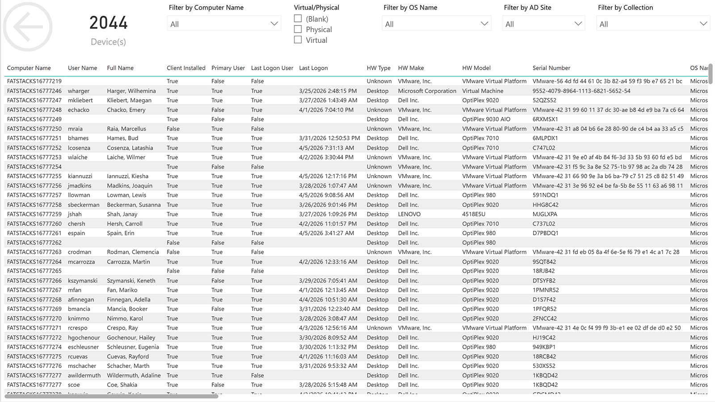Viewport: 715px width, 402px height.
Task: Open the Filter by OS Name dropdown
Action: [x=437, y=24]
